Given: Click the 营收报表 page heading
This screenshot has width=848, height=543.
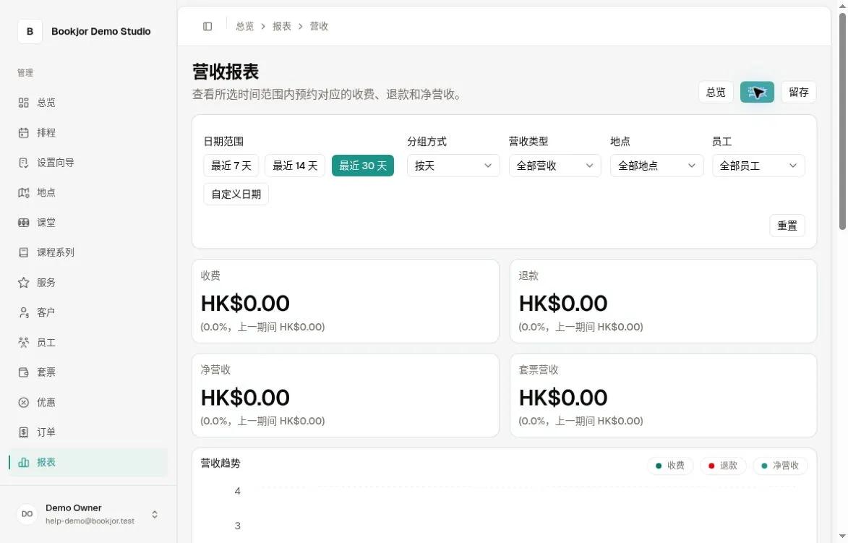Looking at the screenshot, I should coord(226,72).
